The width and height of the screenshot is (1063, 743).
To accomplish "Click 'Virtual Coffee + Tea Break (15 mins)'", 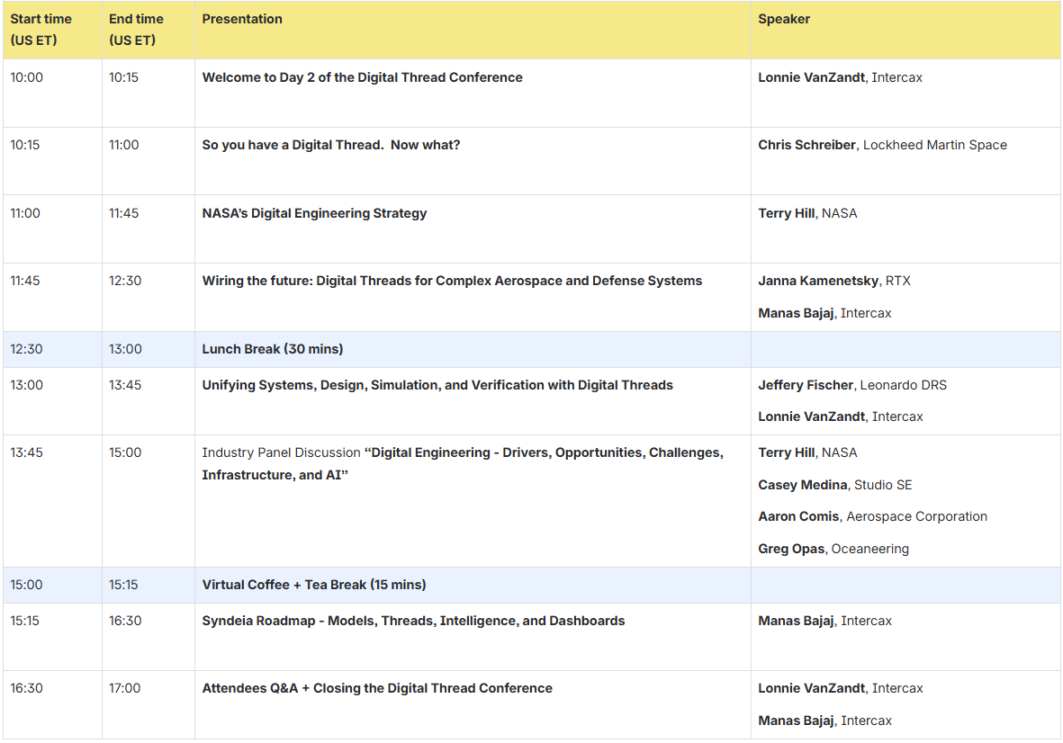I will [314, 585].
